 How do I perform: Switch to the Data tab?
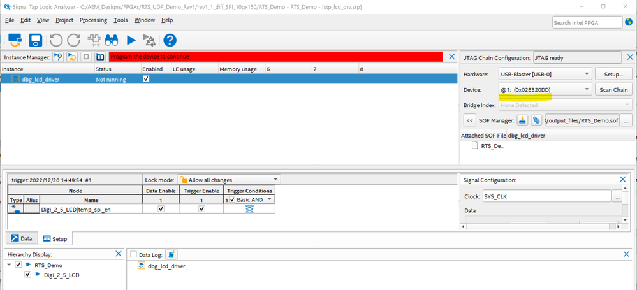[22, 238]
